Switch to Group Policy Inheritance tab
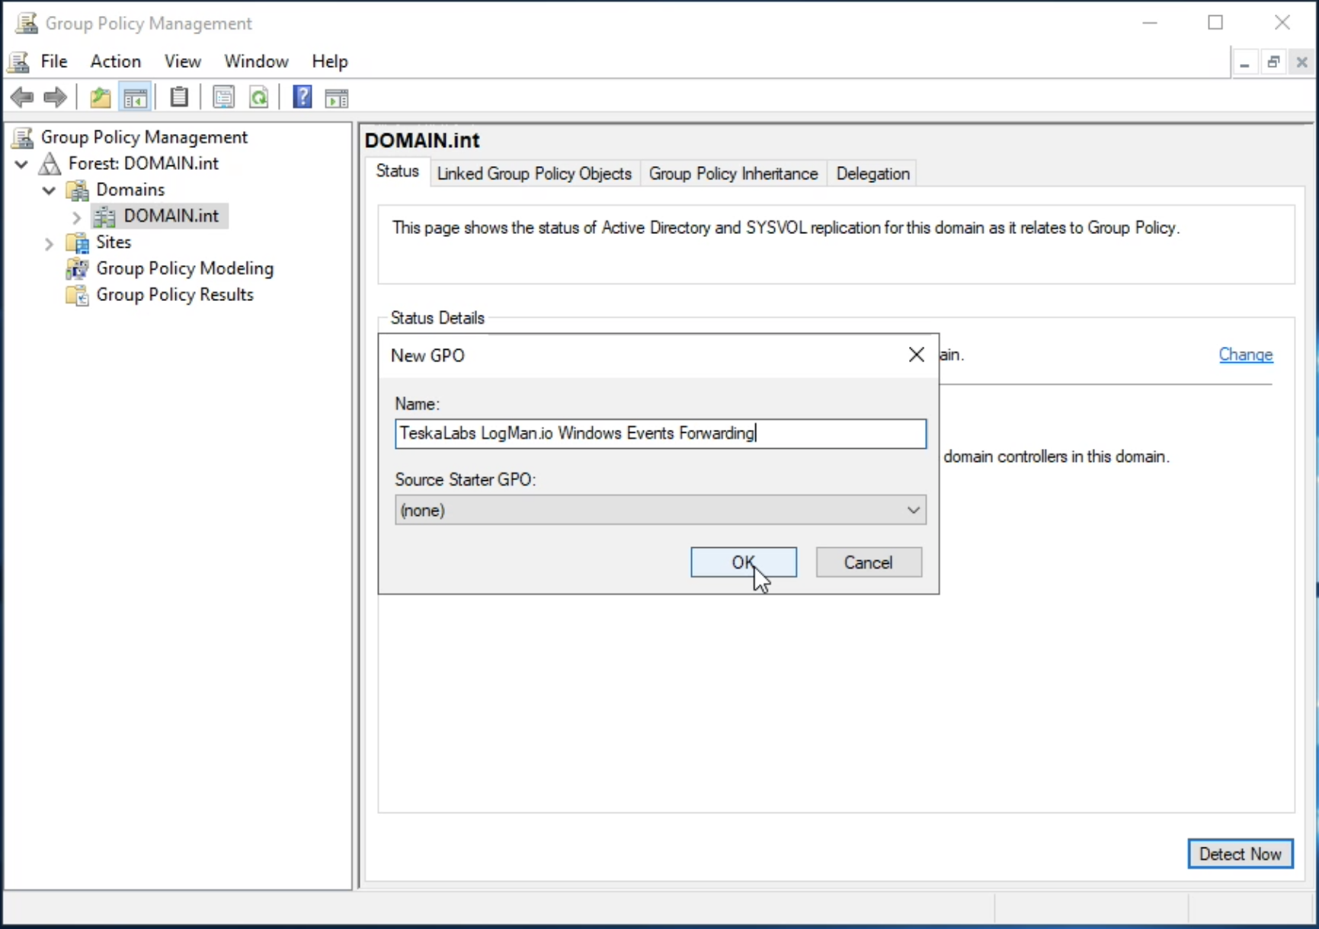1319x929 pixels. pyautogui.click(x=733, y=174)
